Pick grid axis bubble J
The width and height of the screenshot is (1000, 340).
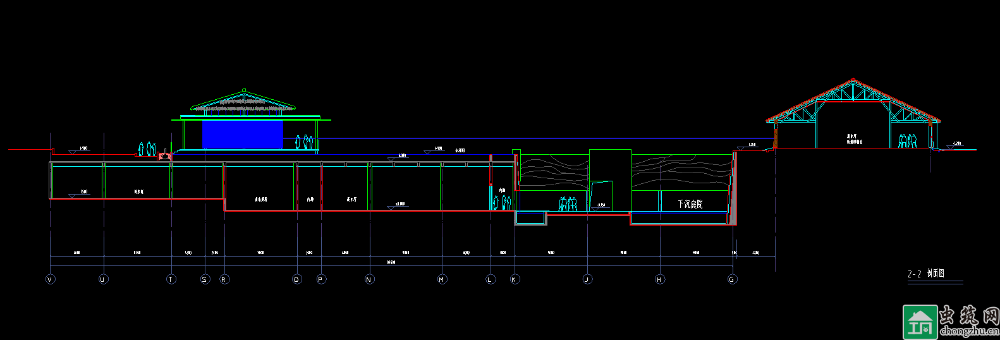(x=588, y=279)
